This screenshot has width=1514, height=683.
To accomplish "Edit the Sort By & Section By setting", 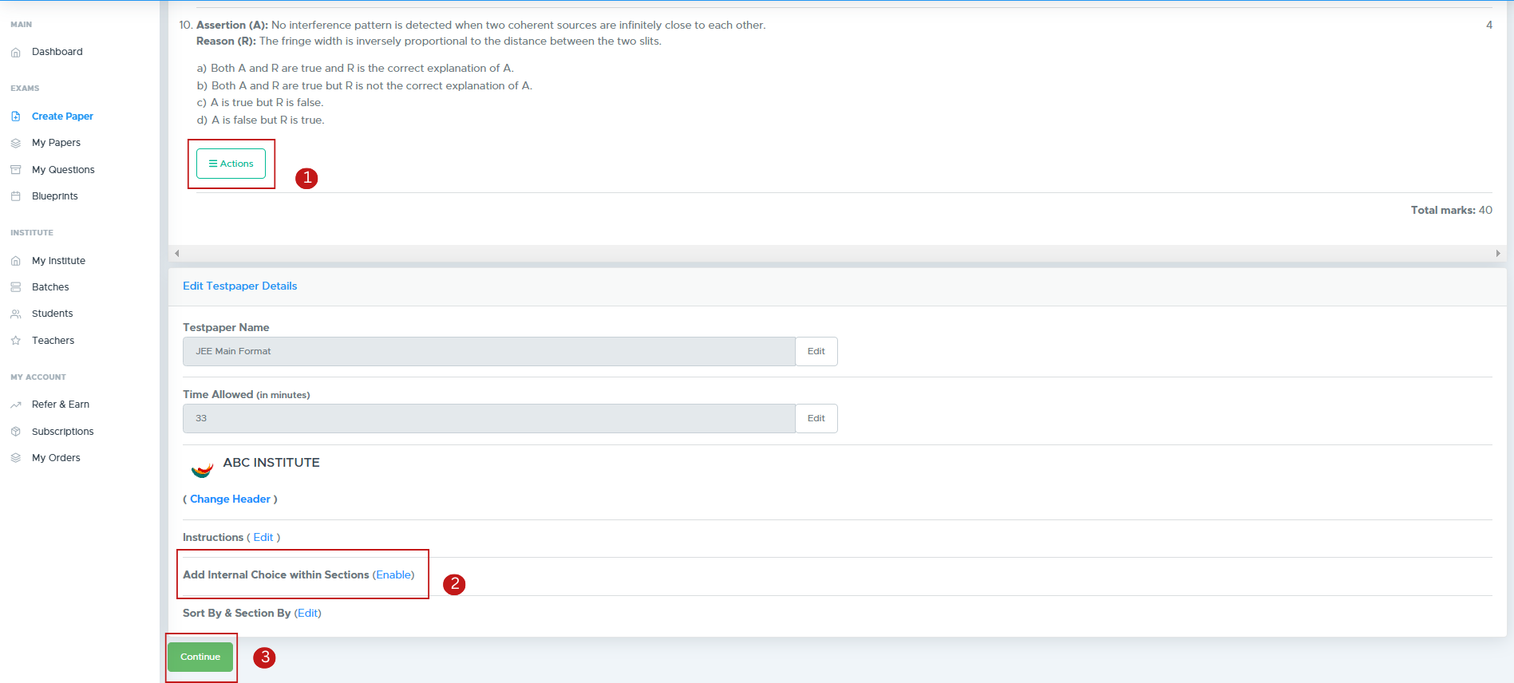I will coord(307,614).
